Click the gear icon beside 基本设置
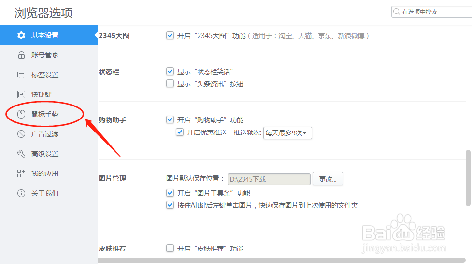The width and height of the screenshot is (472, 264). 21,35
